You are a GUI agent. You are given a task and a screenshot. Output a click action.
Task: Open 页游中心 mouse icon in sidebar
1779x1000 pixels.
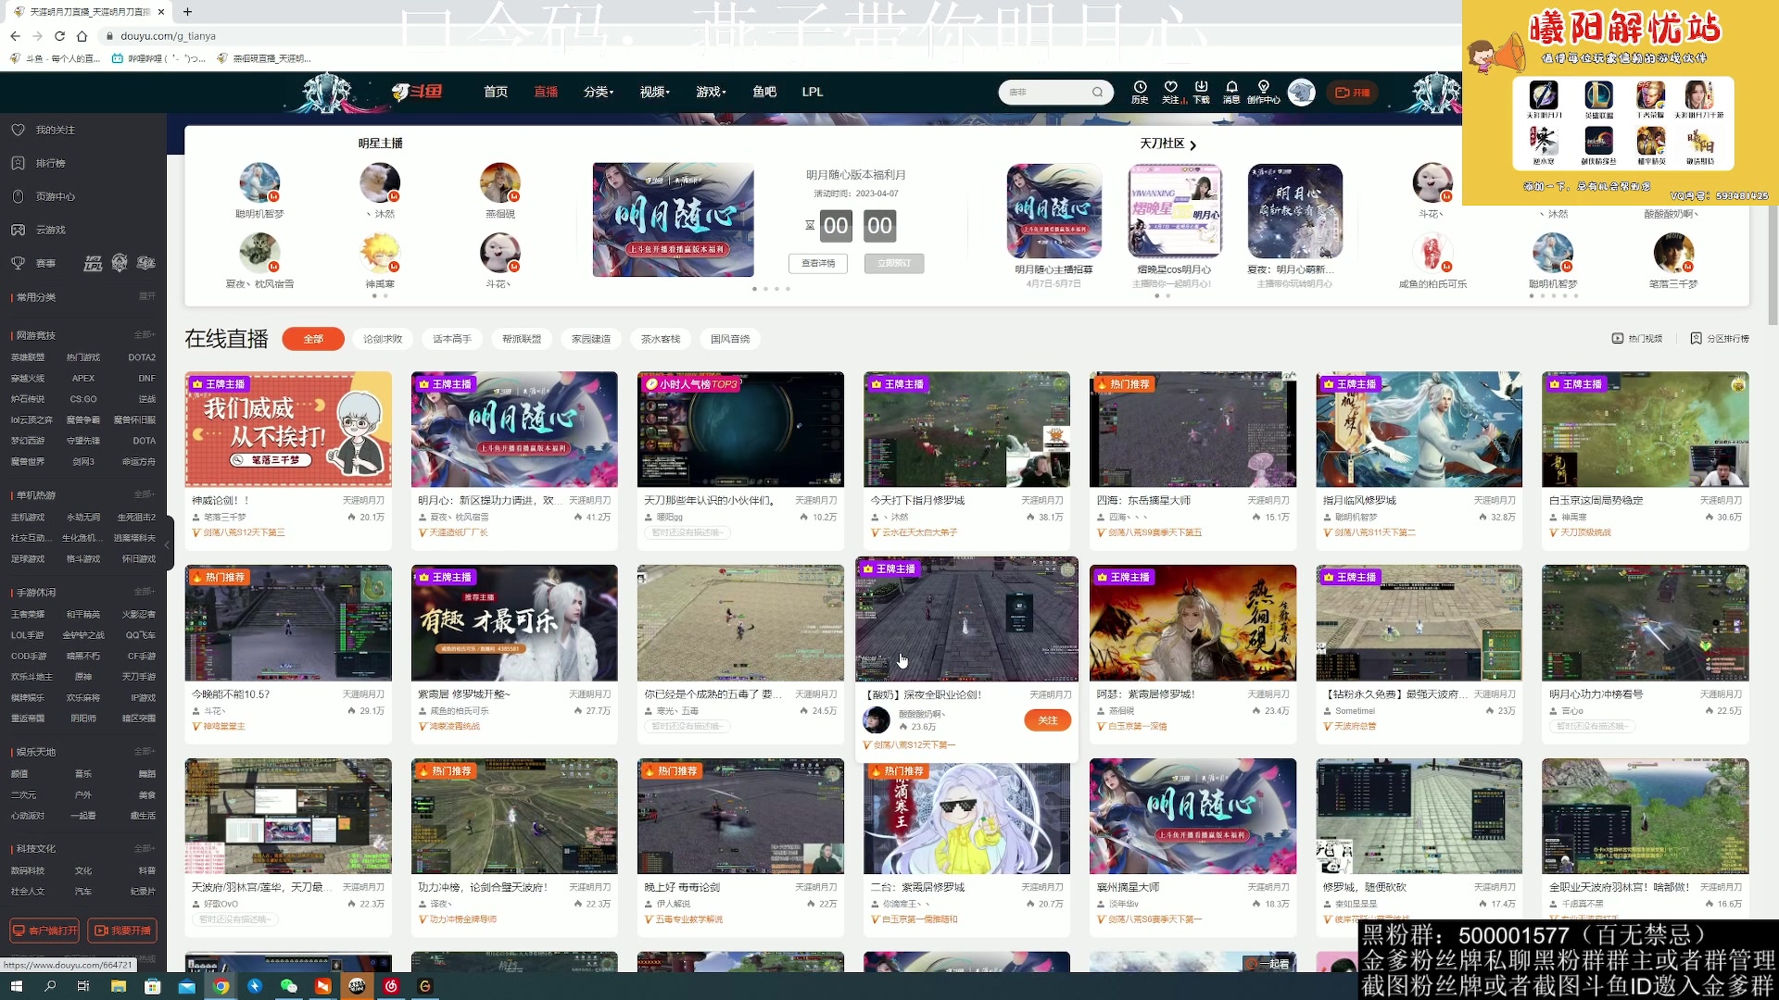(x=18, y=196)
